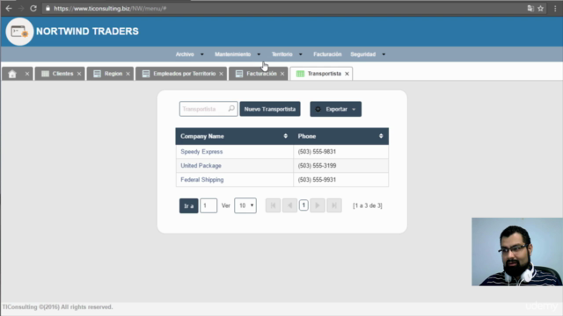This screenshot has height=316, width=563.
Task: Close the home tab
Action: coord(27,74)
